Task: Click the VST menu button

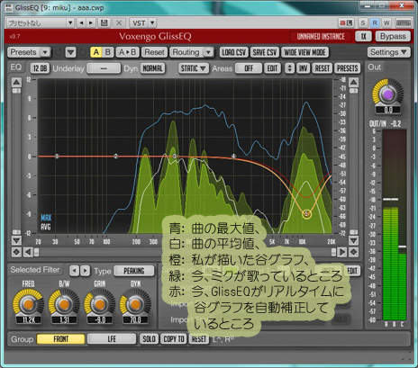Action: [x=139, y=22]
